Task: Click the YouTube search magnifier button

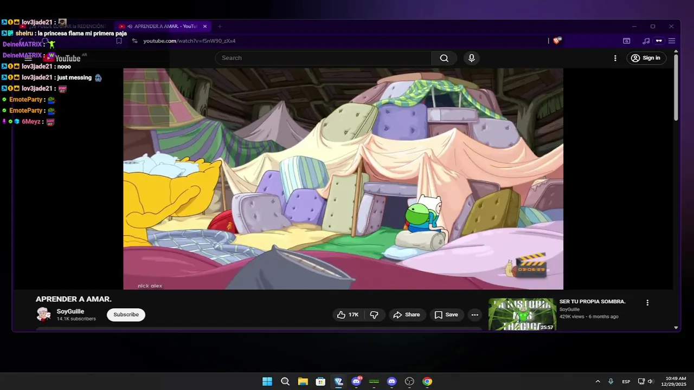Action: pyautogui.click(x=444, y=58)
